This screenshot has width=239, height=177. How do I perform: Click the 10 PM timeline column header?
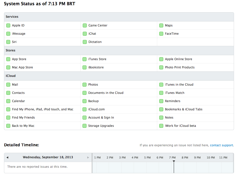(211, 158)
